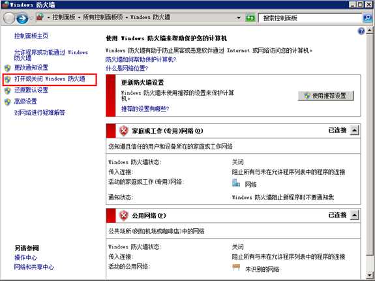Open dropdown arrow after 所有控制面板项 breadcrumb
The height and width of the screenshot is (281, 375).
(127, 18)
